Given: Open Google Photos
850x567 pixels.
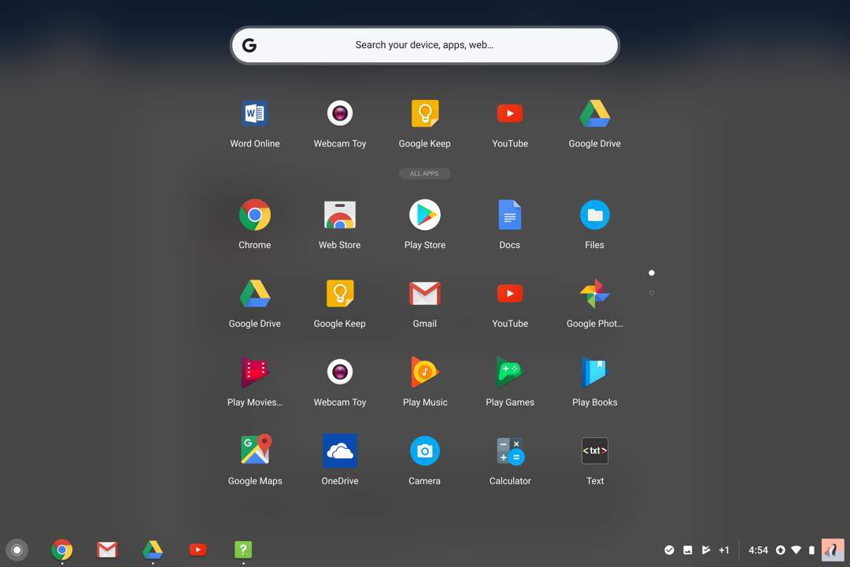Looking at the screenshot, I should (x=595, y=293).
